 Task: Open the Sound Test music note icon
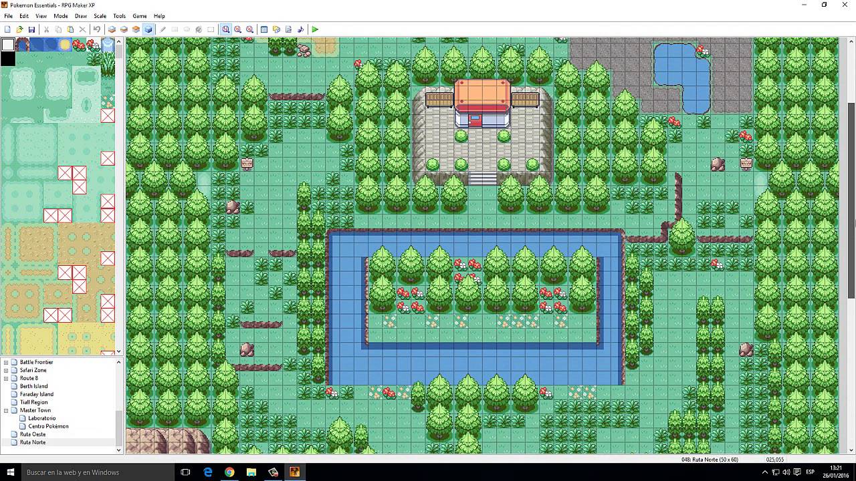300,29
